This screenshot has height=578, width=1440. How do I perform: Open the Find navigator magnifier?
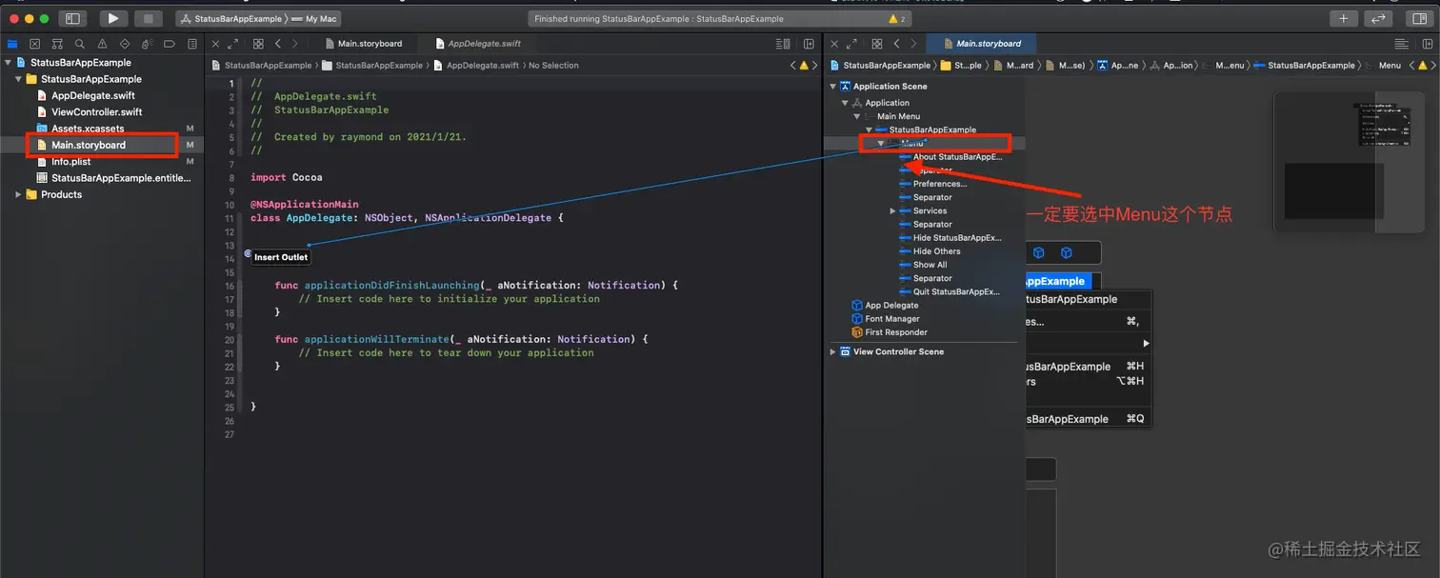coord(80,44)
